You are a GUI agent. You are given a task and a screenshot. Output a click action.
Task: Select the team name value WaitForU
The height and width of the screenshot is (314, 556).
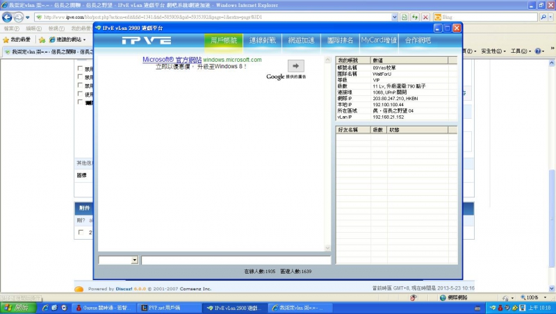point(382,74)
